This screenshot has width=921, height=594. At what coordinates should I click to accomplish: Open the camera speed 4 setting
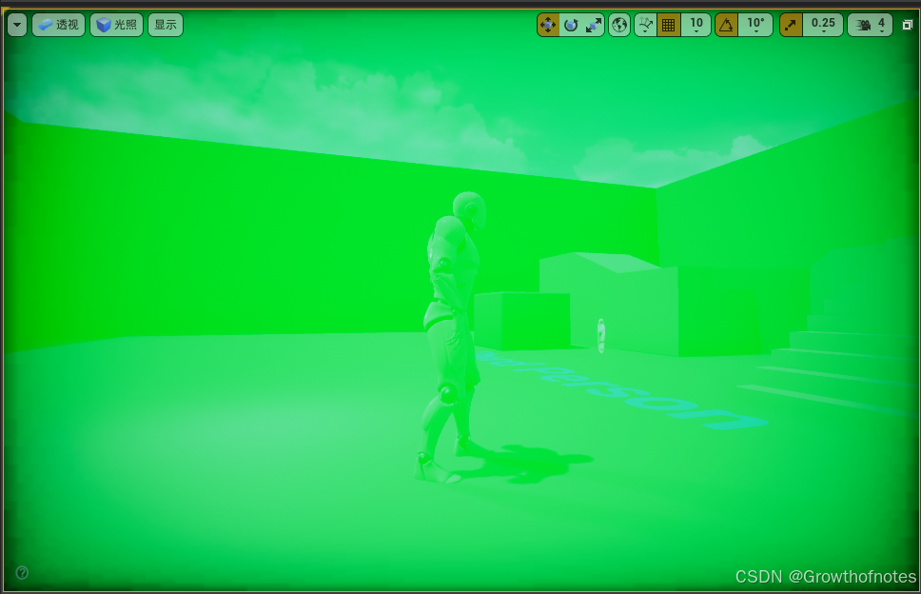(x=871, y=25)
